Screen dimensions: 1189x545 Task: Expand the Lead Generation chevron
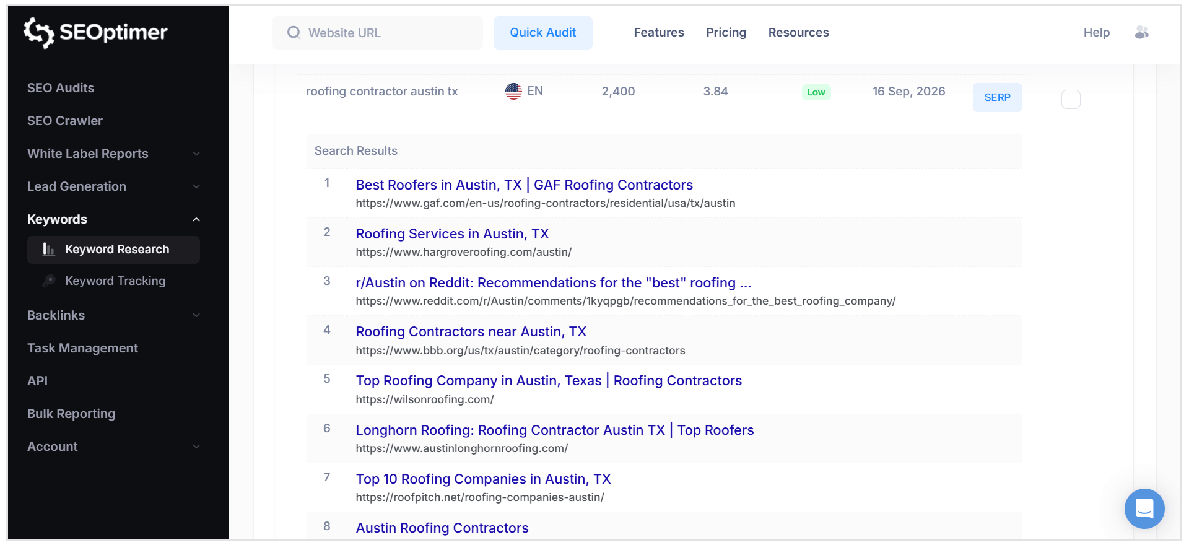196,186
